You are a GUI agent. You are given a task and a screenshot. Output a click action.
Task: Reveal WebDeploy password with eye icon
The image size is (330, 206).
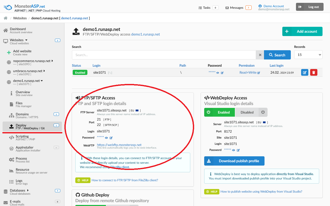pyautogui.click(x=234, y=150)
